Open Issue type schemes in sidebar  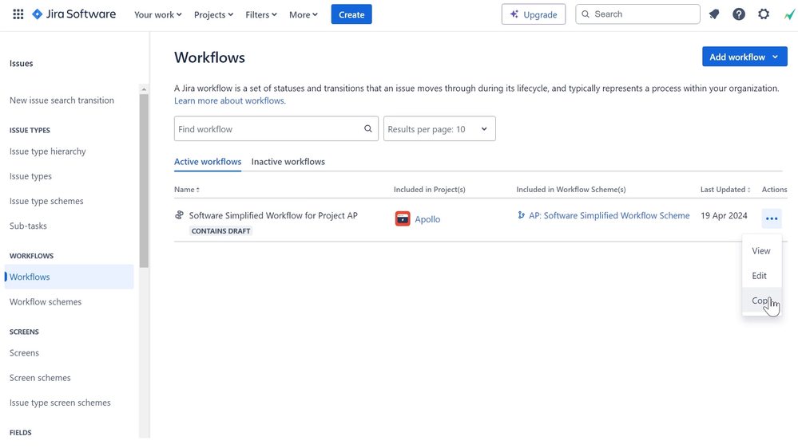click(x=46, y=201)
